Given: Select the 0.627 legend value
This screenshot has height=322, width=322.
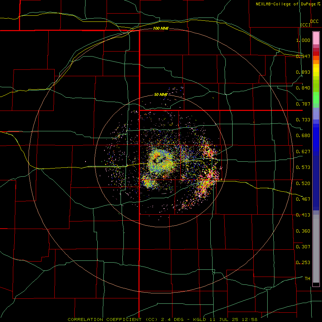Looking at the screenshot, I should (x=303, y=152).
